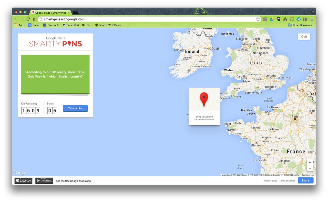
Task: Click the La Rochelle label on the map
Action: click(x=261, y=160)
